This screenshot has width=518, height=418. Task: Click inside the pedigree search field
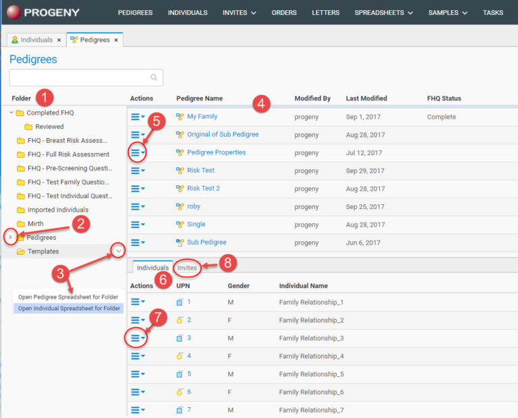[80, 78]
